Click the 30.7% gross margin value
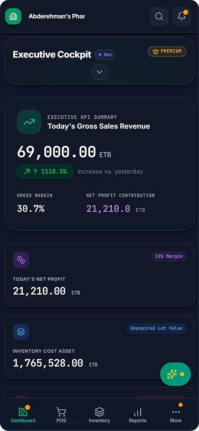 (31, 209)
